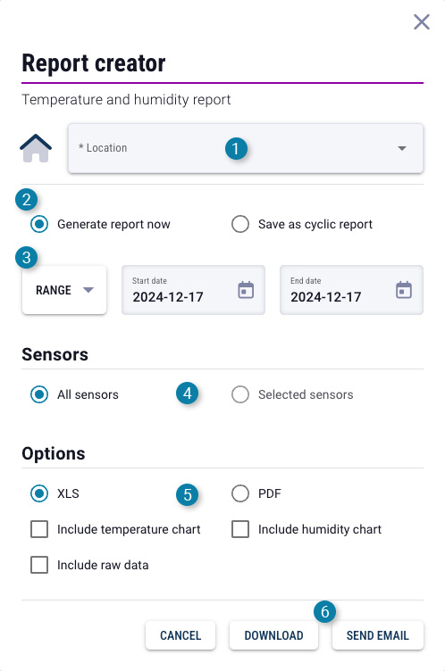Click the CANCEL button

click(181, 635)
